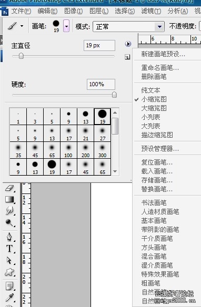201x307 pixels.
Task: Create new preset from this brush
Action: (127, 57)
